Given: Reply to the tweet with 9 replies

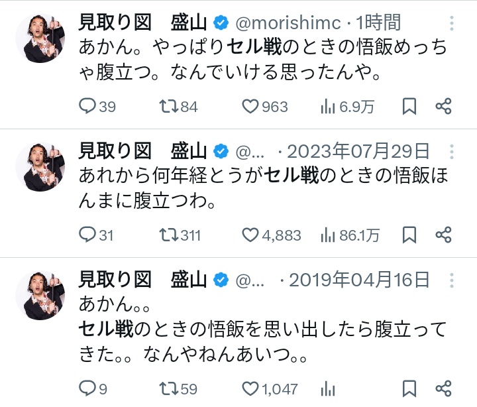Looking at the screenshot, I should (88, 388).
